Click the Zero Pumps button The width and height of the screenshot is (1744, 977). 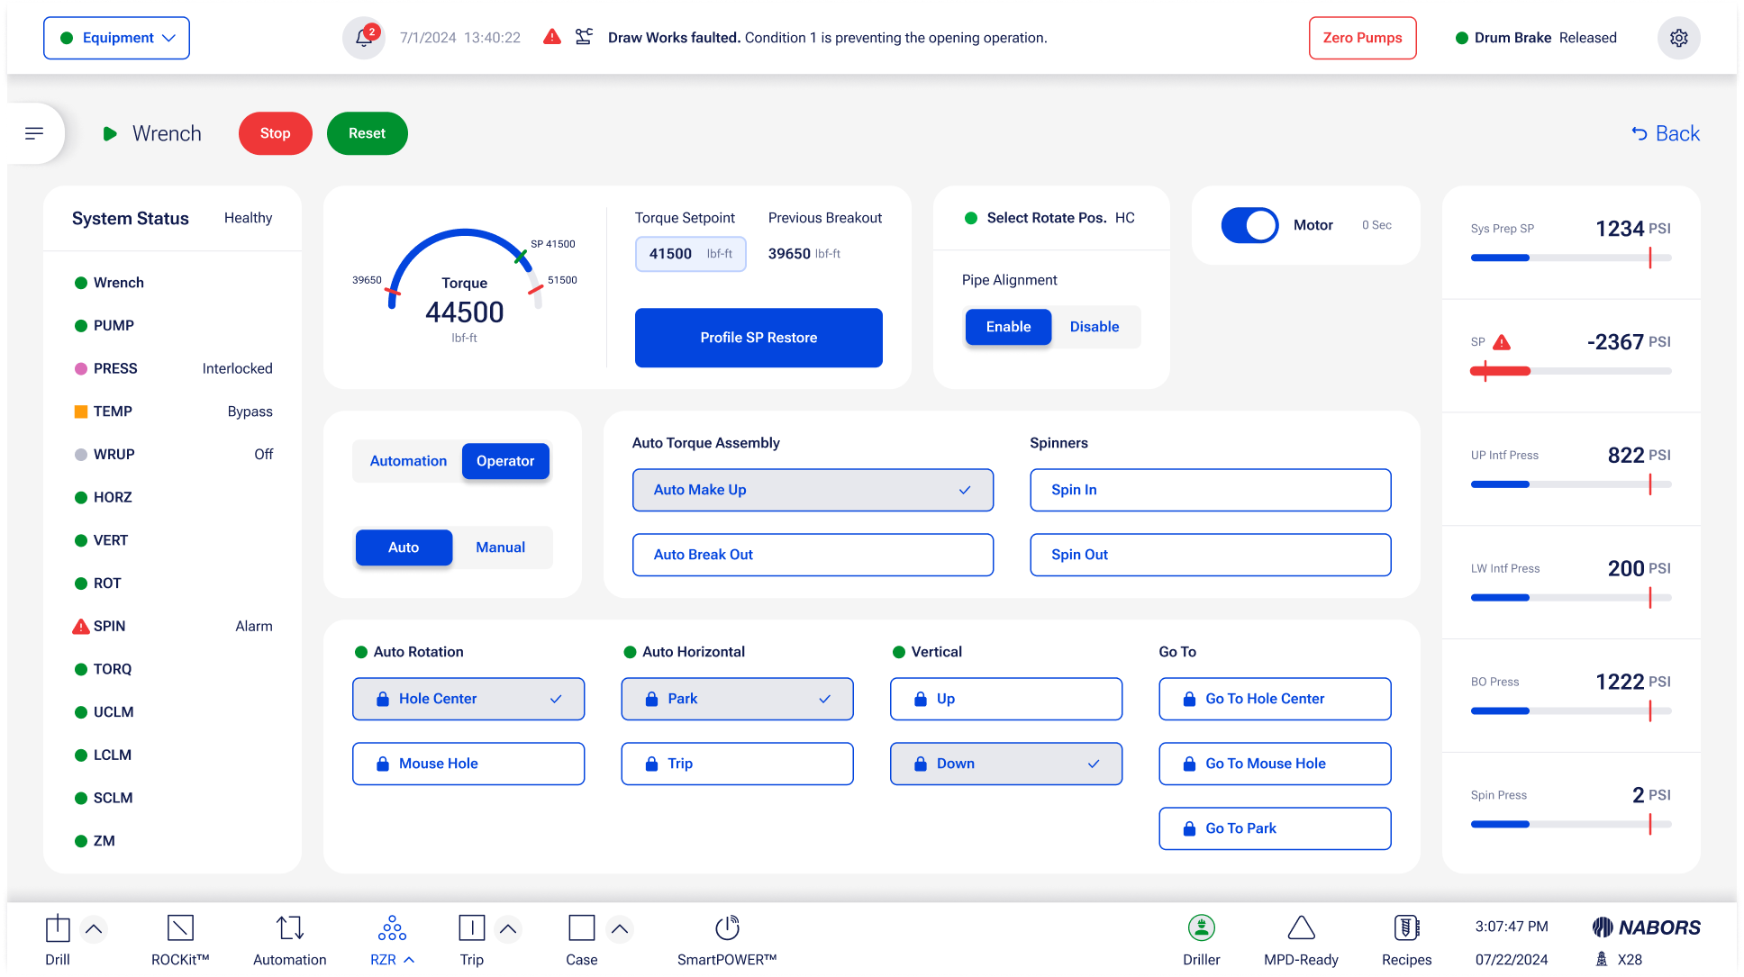(x=1362, y=38)
